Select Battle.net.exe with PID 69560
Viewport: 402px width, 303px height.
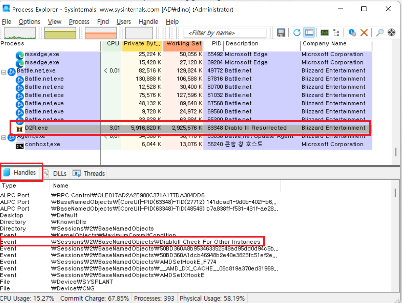point(186,111)
